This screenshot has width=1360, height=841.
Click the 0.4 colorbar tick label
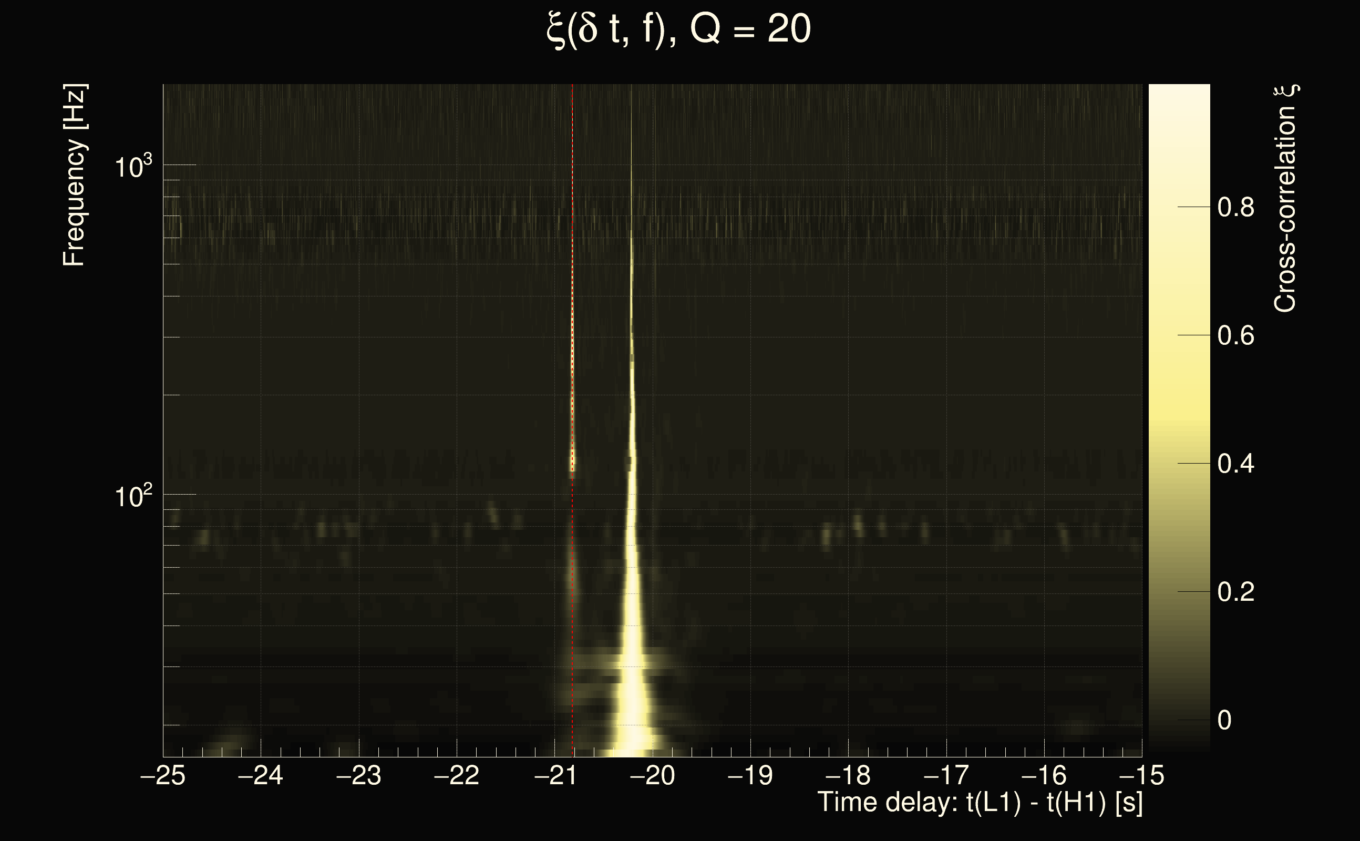coord(1235,464)
